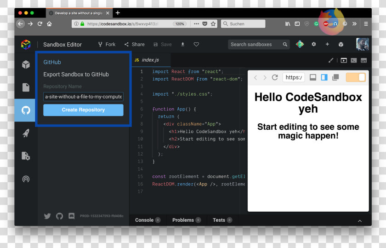Image resolution: width=386 pixels, height=248 pixels.
Task: Like the sandbox with heart icon
Action: point(196,44)
